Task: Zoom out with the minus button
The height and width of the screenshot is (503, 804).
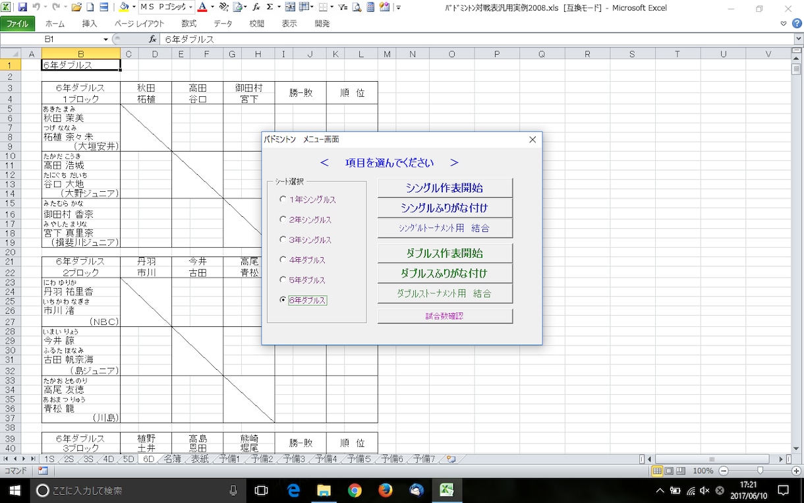Action: click(x=723, y=471)
